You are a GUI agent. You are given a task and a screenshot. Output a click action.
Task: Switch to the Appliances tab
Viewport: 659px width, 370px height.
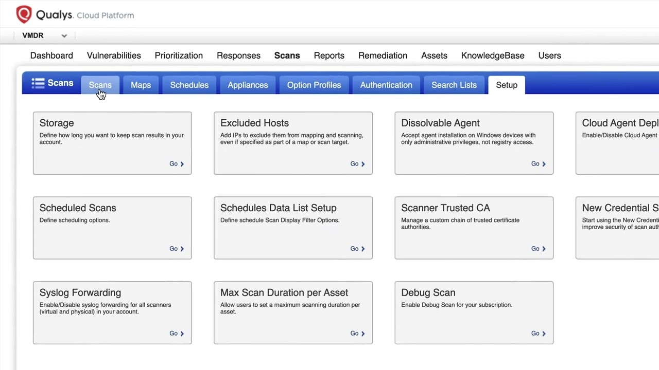tap(248, 85)
